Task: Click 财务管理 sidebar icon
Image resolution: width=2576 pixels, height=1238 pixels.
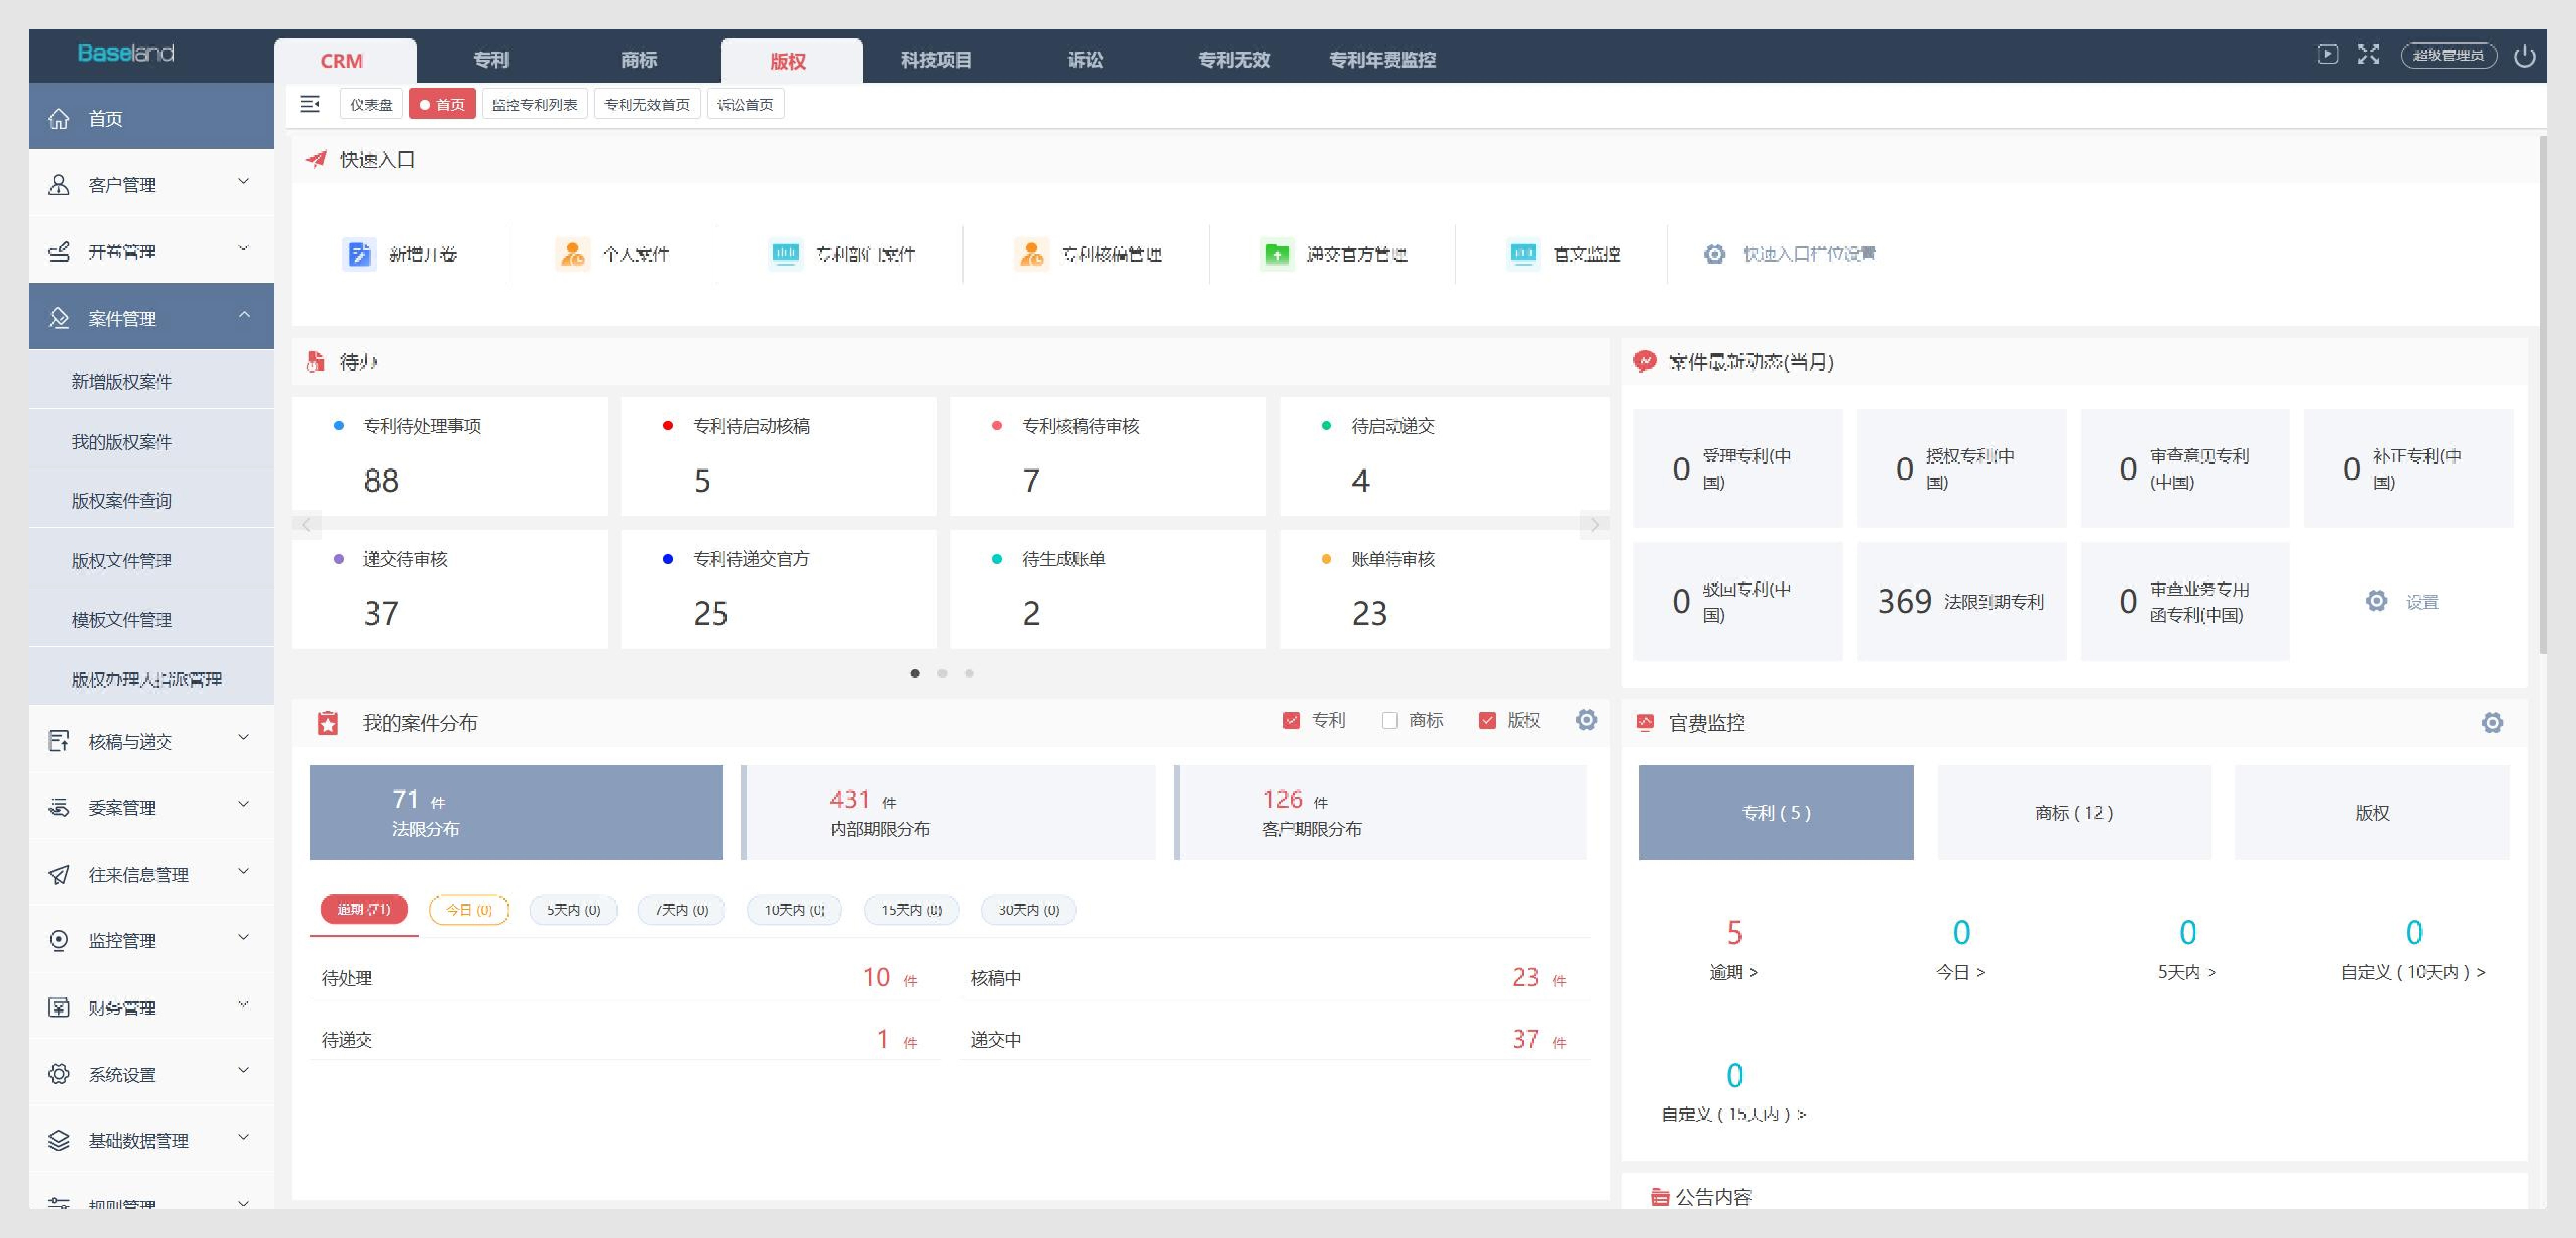Action: pyautogui.click(x=59, y=1007)
